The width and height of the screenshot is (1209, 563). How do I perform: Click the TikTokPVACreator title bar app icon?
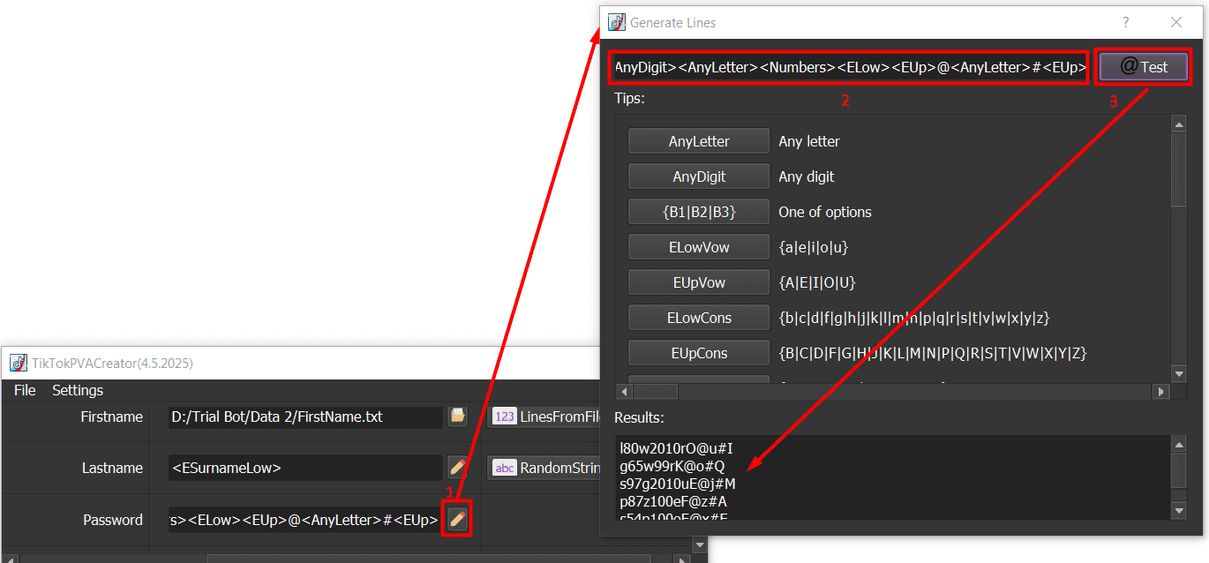click(x=19, y=363)
